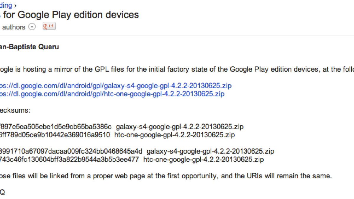Click the hash ending in 5386c

pyautogui.click(x=55, y=127)
